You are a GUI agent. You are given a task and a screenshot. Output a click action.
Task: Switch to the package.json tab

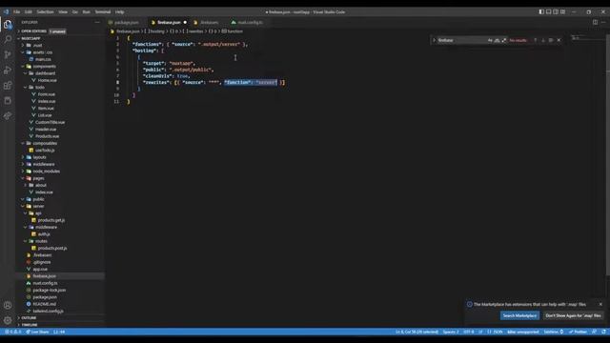click(126, 23)
